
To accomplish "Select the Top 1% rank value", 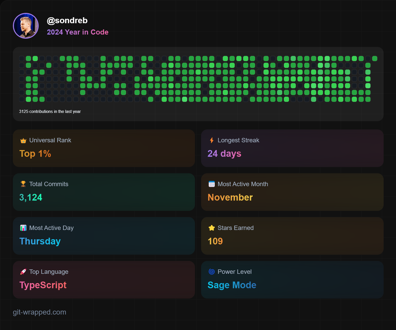I will coord(35,154).
